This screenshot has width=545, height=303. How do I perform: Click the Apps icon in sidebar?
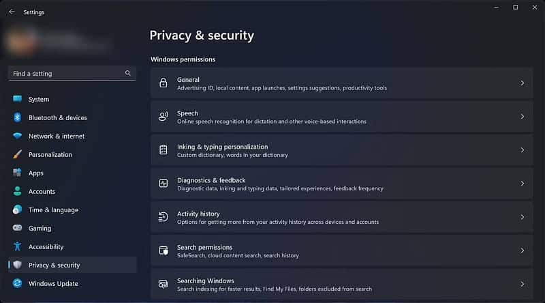click(17, 173)
